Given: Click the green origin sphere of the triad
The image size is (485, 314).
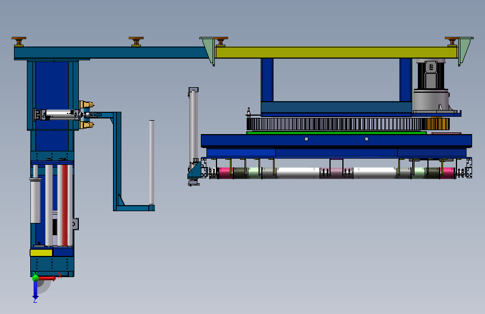Looking at the screenshot, I should [35, 278].
